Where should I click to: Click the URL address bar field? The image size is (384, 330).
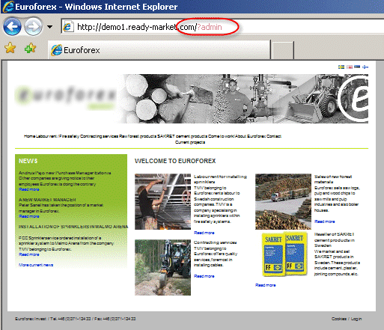(x=222, y=27)
